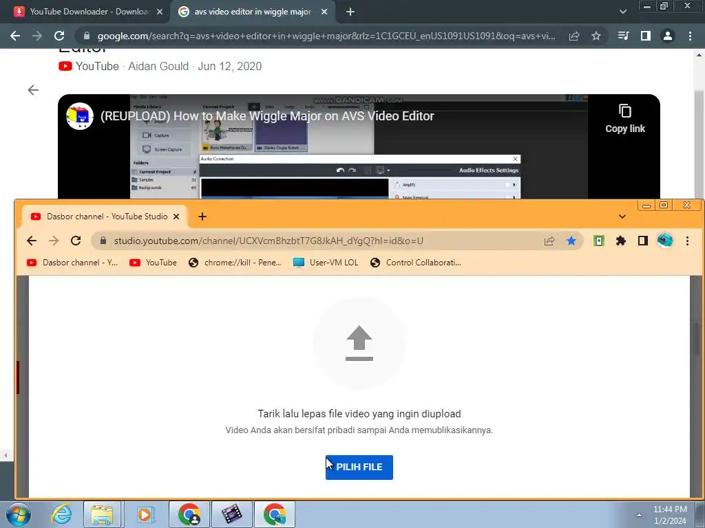Click the studio.youtube.com address bar
The width and height of the screenshot is (705, 528).
point(337,241)
